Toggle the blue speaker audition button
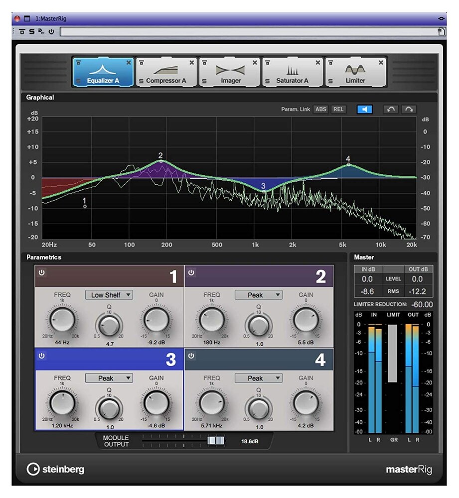 click(365, 110)
